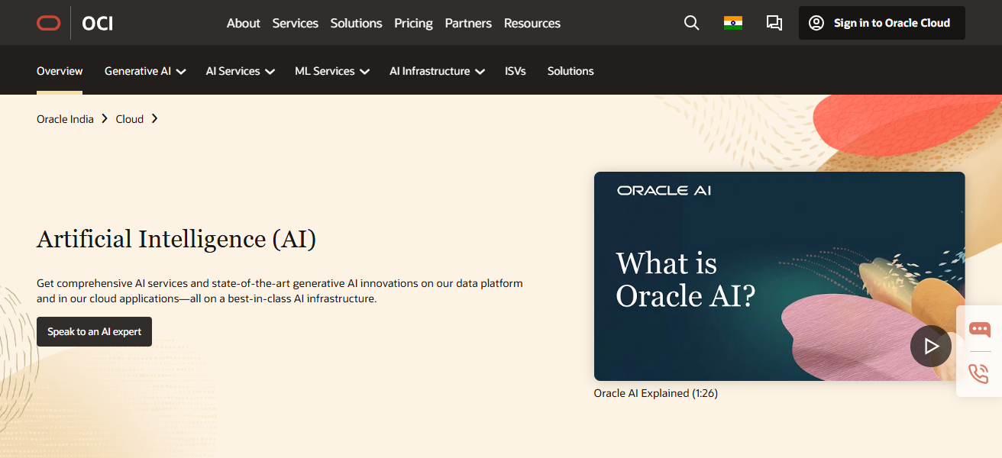Image resolution: width=1002 pixels, height=458 pixels.
Task: Select the India country flag icon
Action: click(x=733, y=23)
